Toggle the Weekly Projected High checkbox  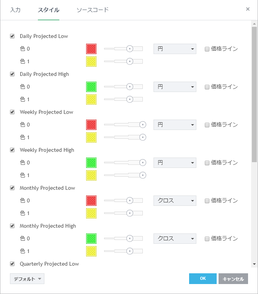(12, 150)
